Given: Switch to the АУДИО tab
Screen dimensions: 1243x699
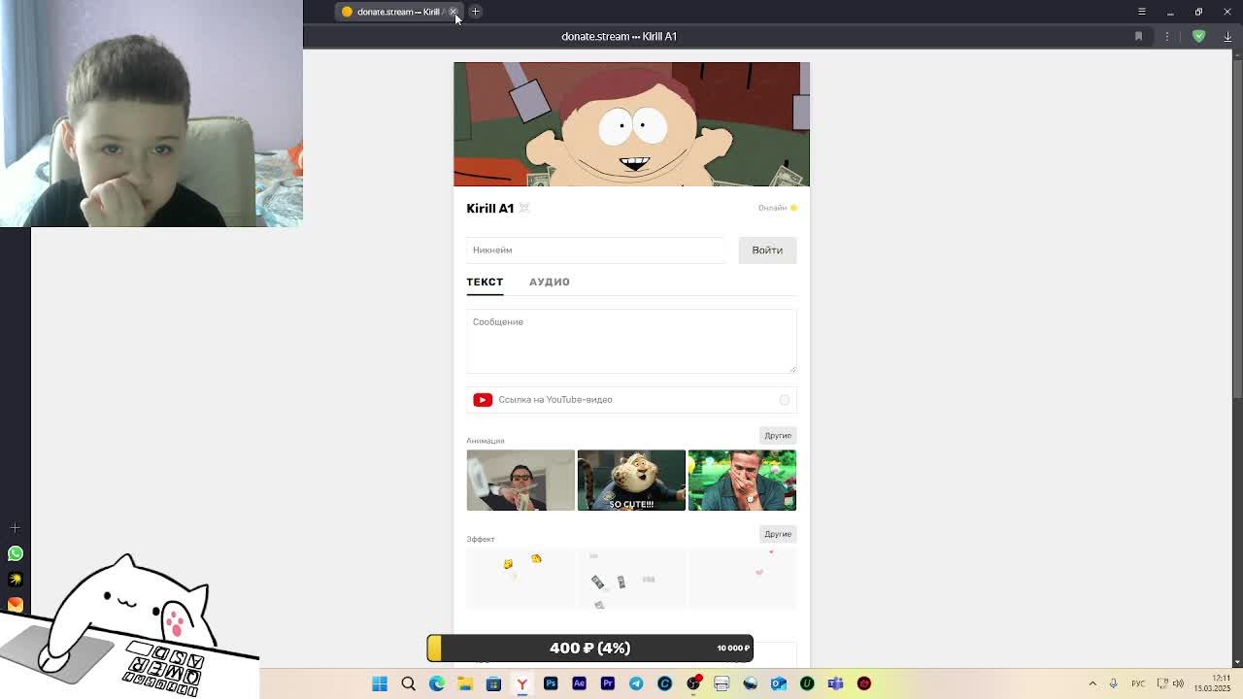Looking at the screenshot, I should [550, 282].
